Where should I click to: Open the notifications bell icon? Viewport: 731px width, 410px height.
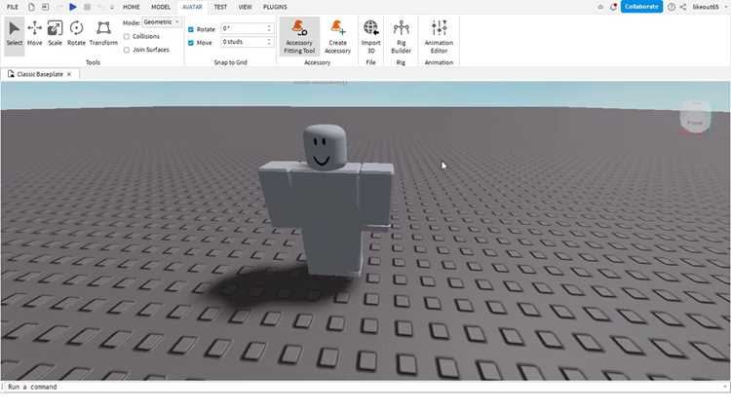coord(613,7)
